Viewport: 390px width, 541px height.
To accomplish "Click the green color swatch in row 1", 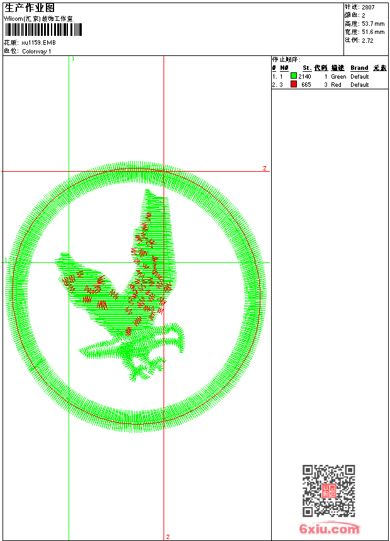I will [294, 76].
